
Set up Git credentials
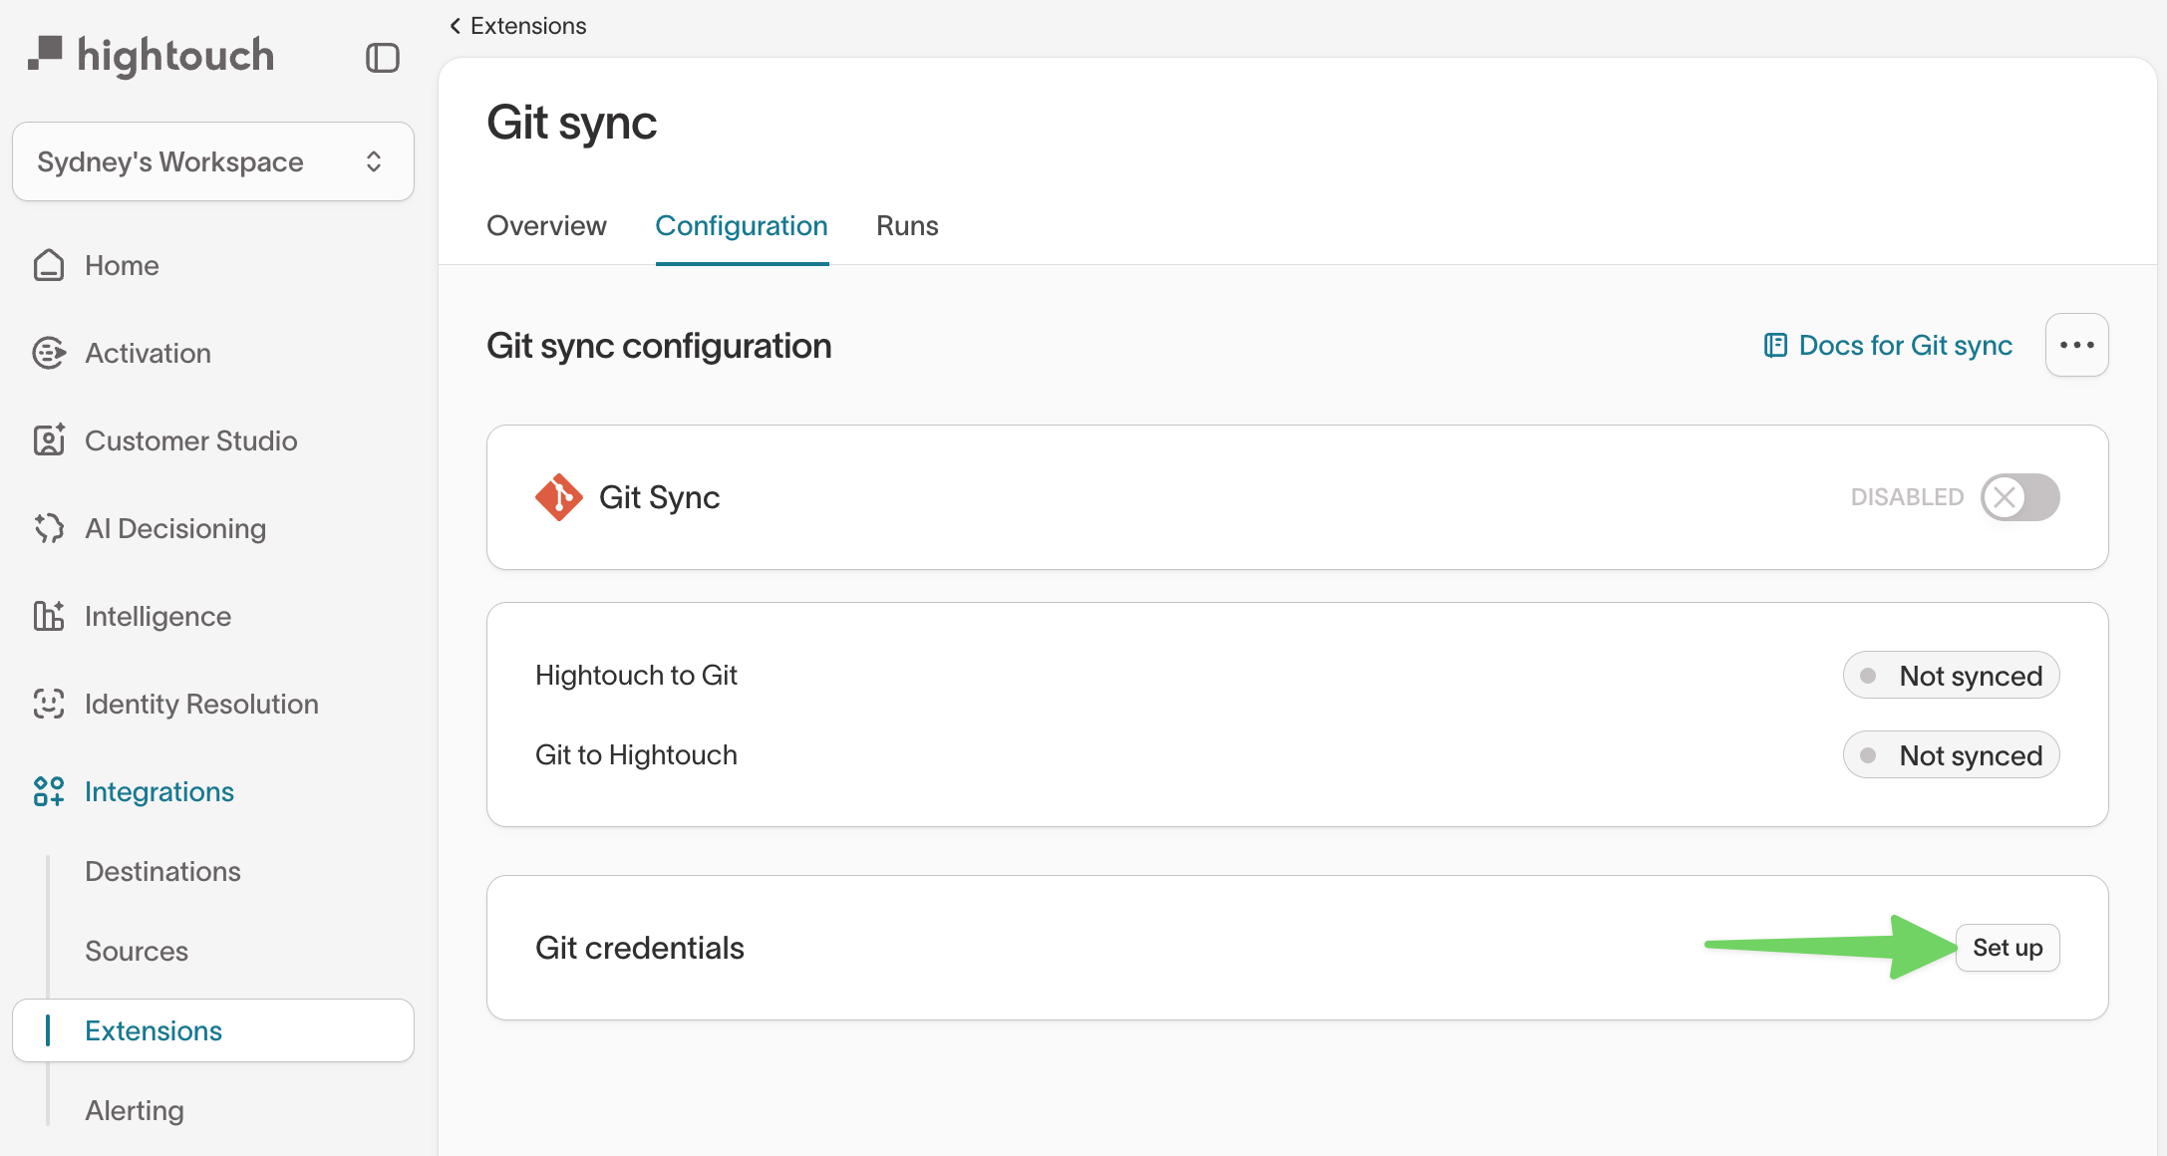point(2008,948)
